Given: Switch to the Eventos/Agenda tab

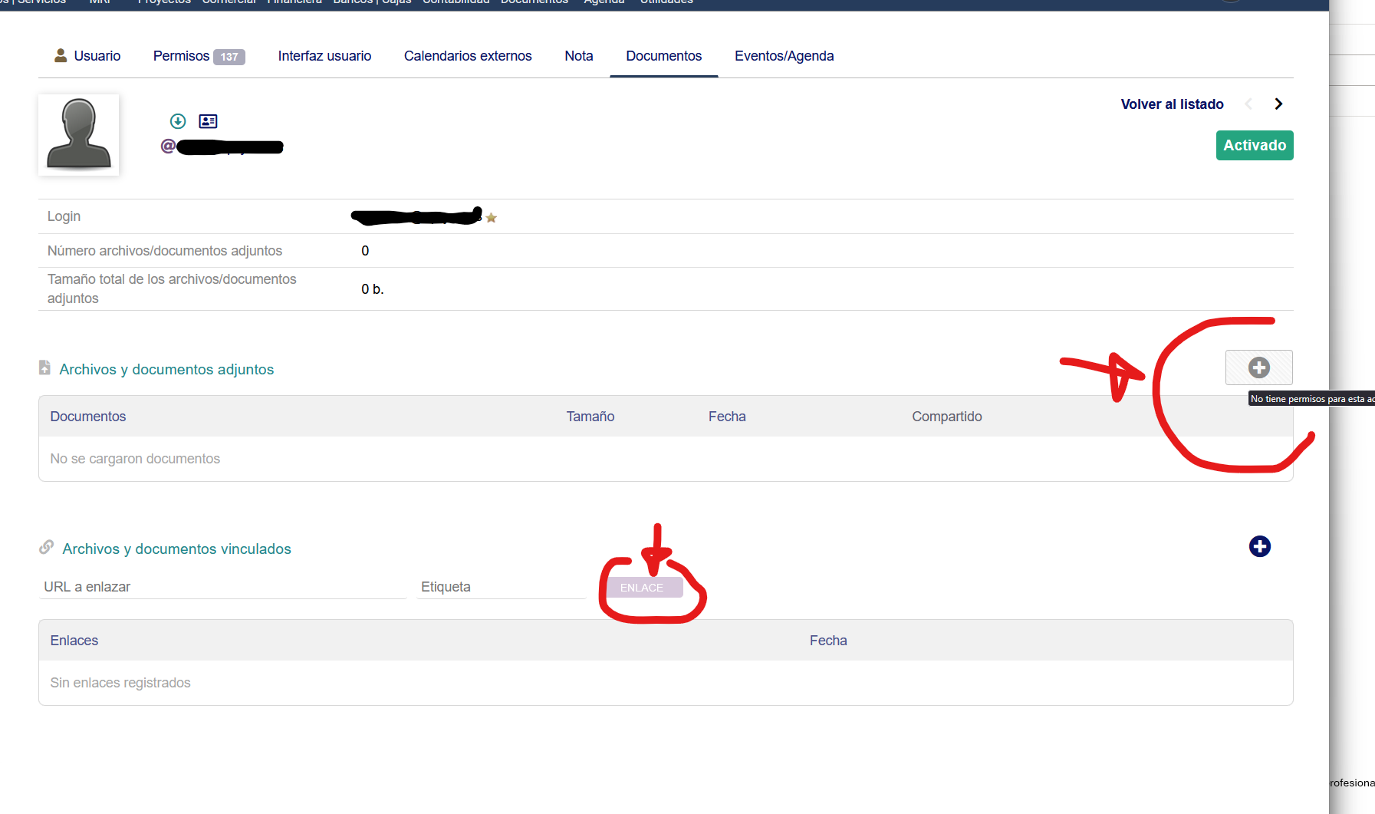Looking at the screenshot, I should [x=784, y=56].
